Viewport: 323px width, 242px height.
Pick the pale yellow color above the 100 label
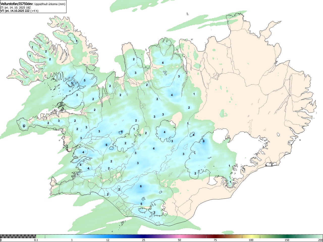point(251,236)
